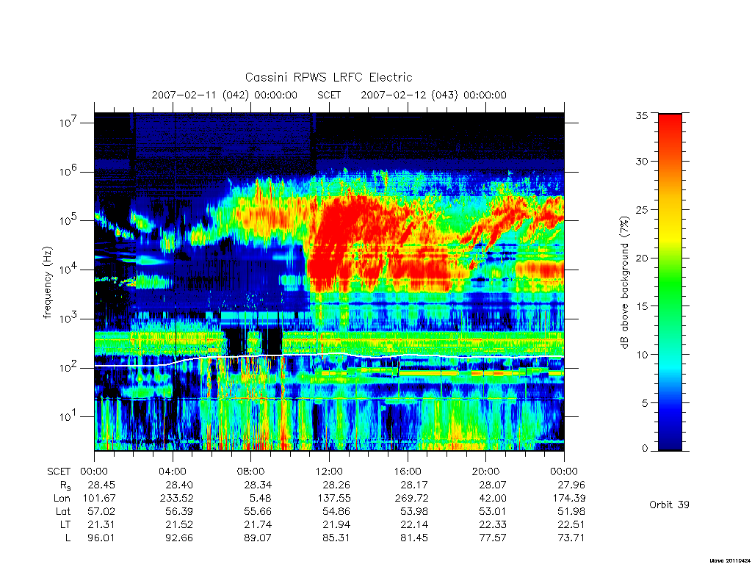Click the L value '85.31'

tap(336, 538)
